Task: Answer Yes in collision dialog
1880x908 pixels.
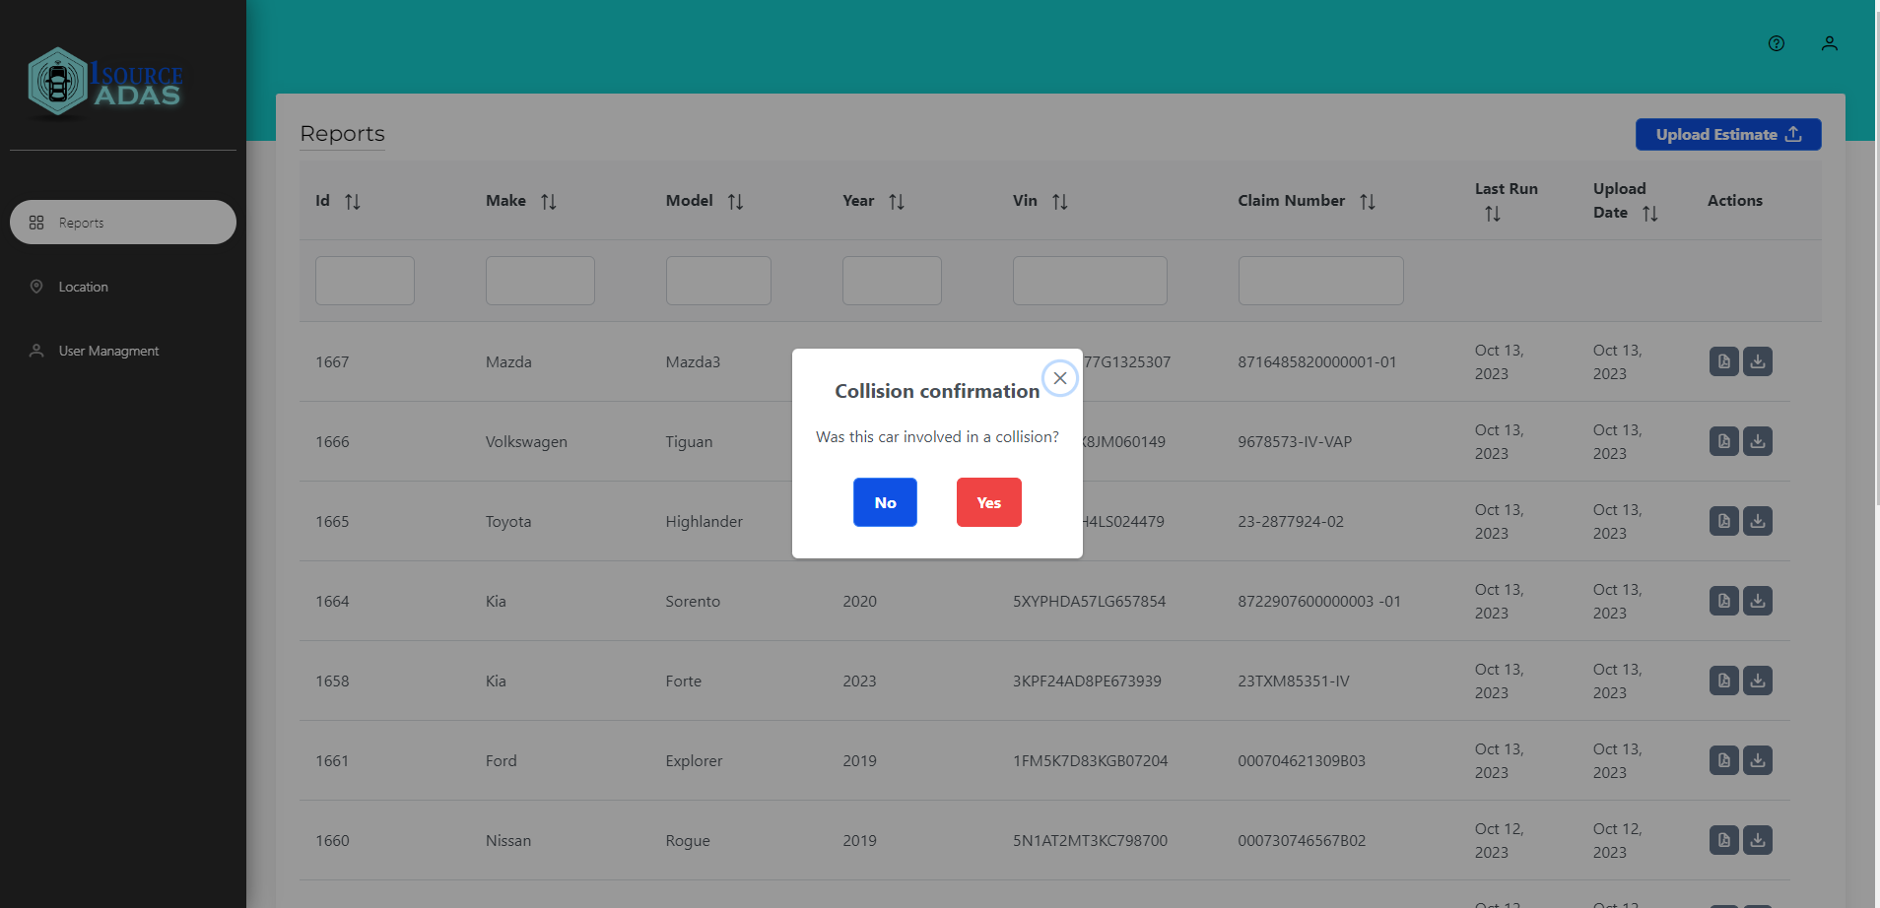Action: click(988, 502)
